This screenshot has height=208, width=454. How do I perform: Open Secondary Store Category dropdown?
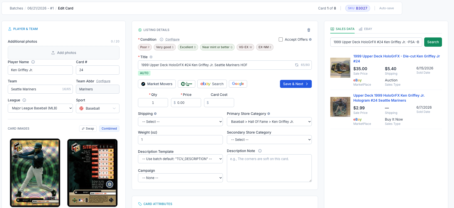pyautogui.click(x=269, y=140)
